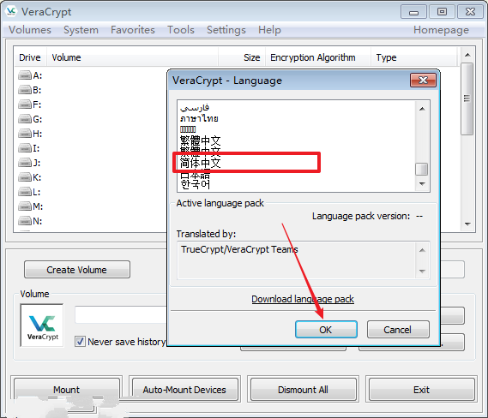
Task: Select the G: drive icon
Action: (25, 119)
